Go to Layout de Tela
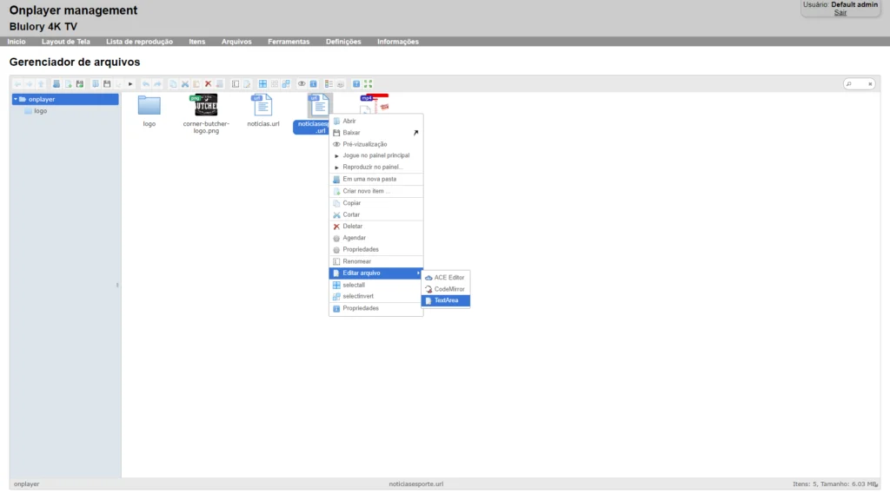The width and height of the screenshot is (890, 500). (x=66, y=42)
